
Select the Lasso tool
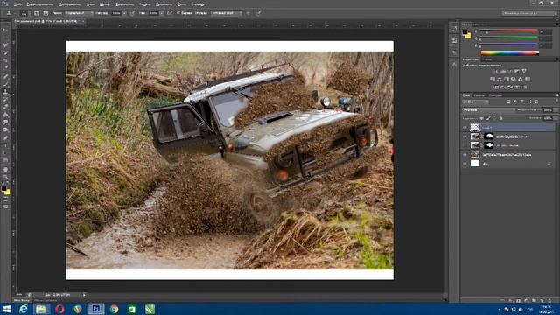coord(5,45)
